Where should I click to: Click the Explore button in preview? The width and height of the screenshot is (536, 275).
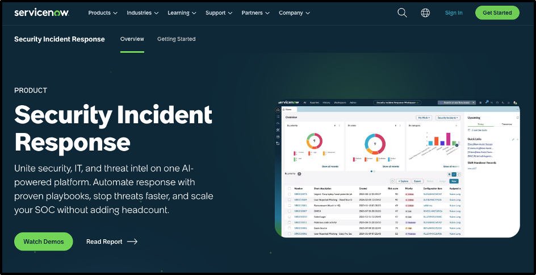[403, 181]
